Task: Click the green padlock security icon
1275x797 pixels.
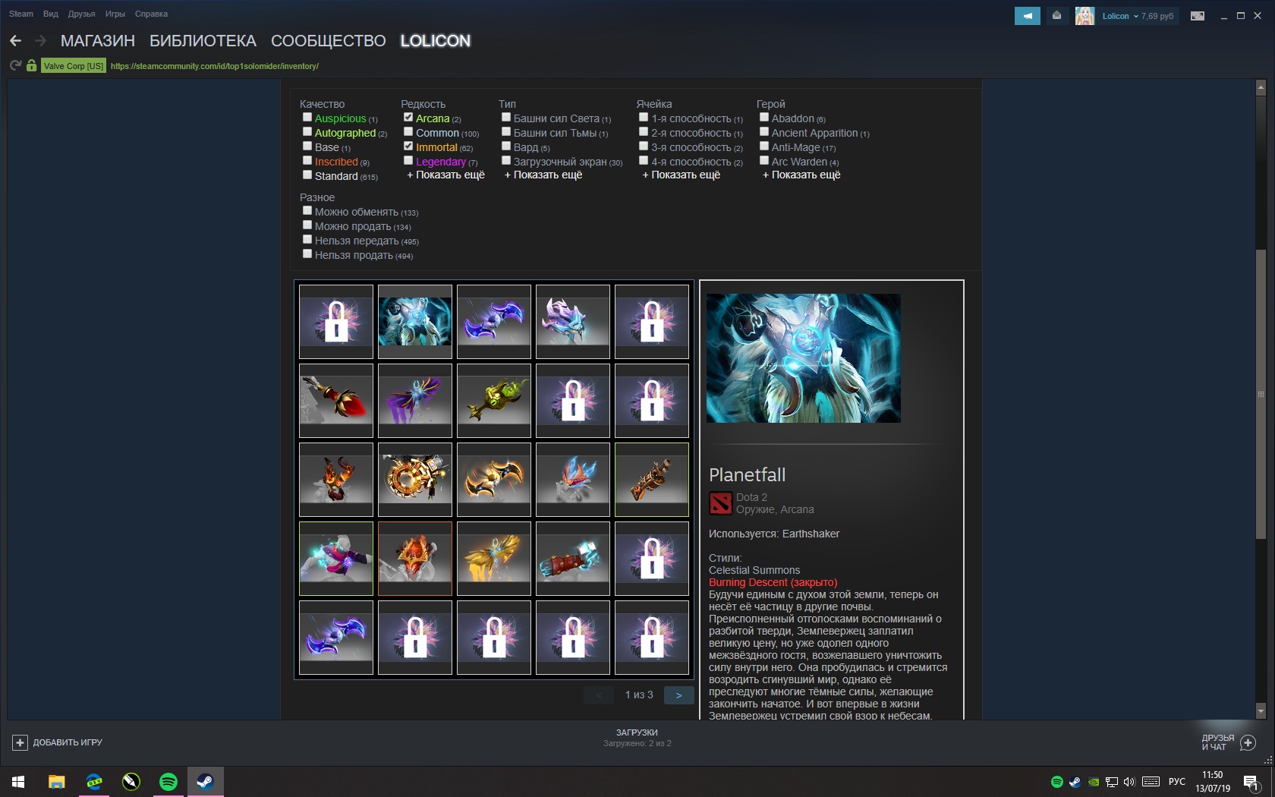Action: coord(31,66)
